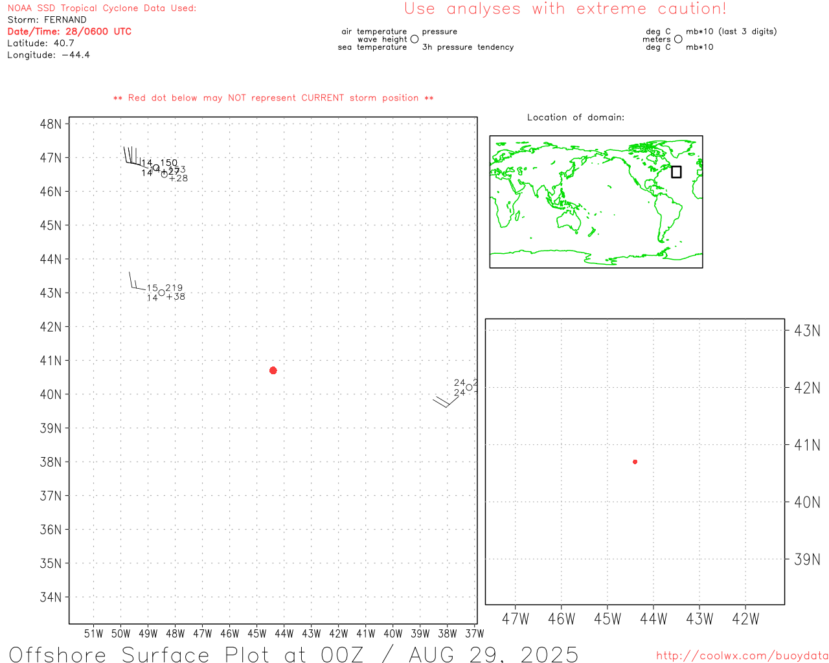Click the legend circle beside 'meters'
Screen dimensions: 829x663
[678, 39]
